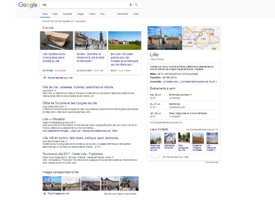Click the La Voix du Nord source label
The height and width of the screenshot is (200, 275).
(84, 71)
